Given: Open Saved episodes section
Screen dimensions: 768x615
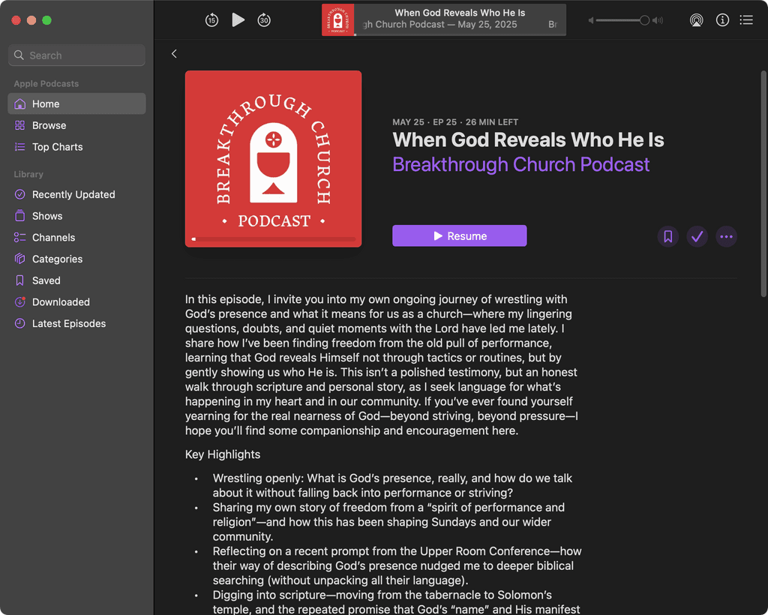Looking at the screenshot, I should (x=77, y=280).
